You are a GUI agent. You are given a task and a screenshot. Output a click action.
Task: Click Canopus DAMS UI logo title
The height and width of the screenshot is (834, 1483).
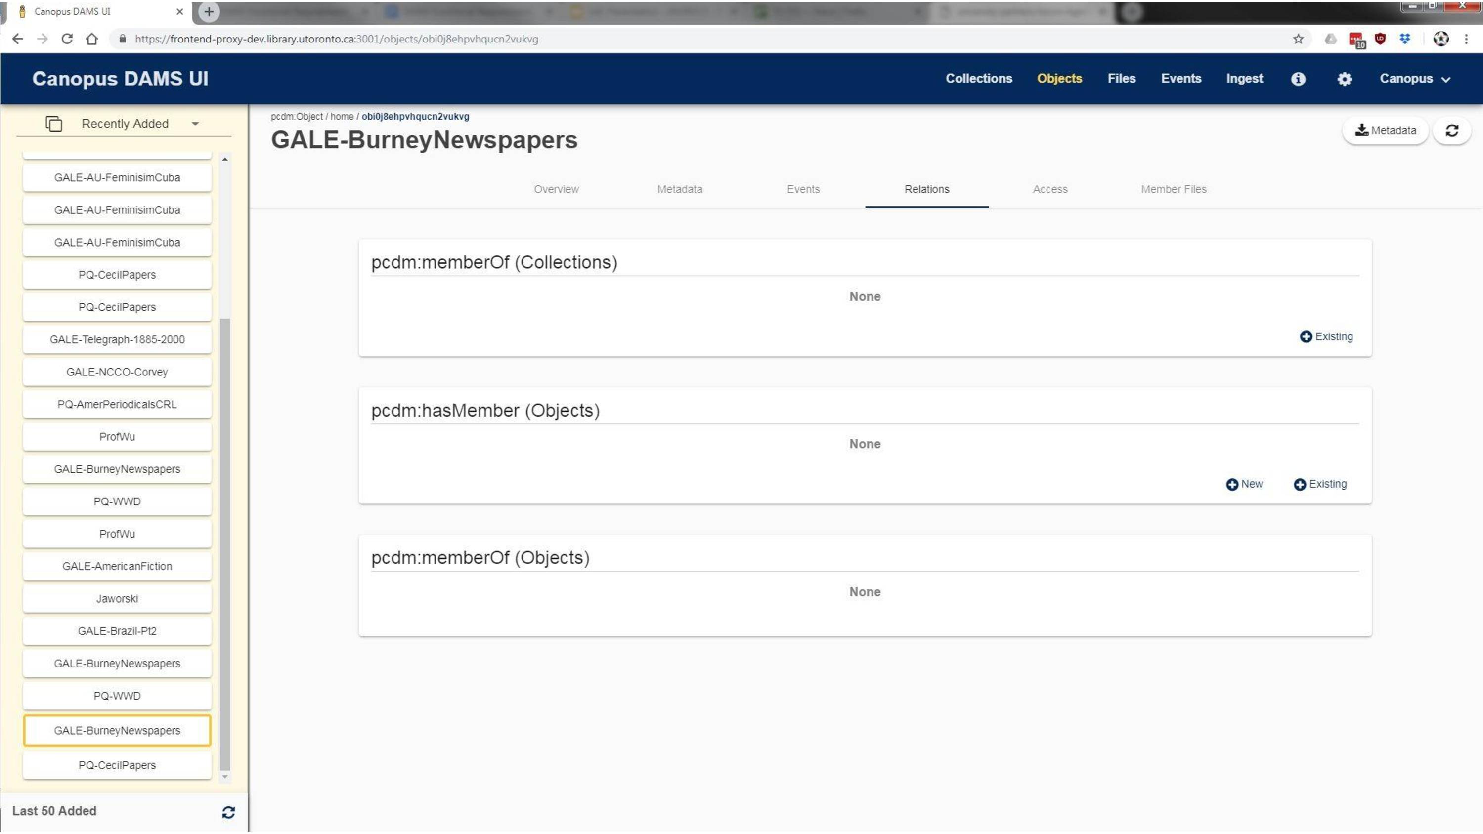pos(120,79)
